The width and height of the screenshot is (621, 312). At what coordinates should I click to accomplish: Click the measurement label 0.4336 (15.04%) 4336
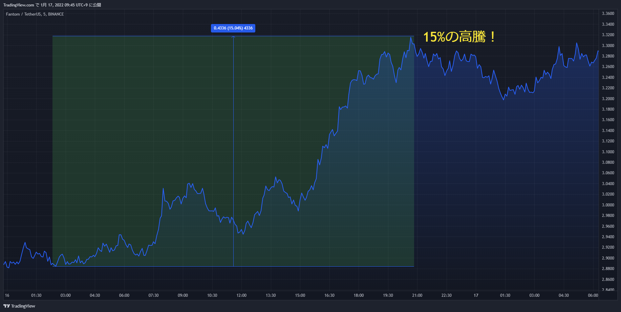tap(233, 28)
